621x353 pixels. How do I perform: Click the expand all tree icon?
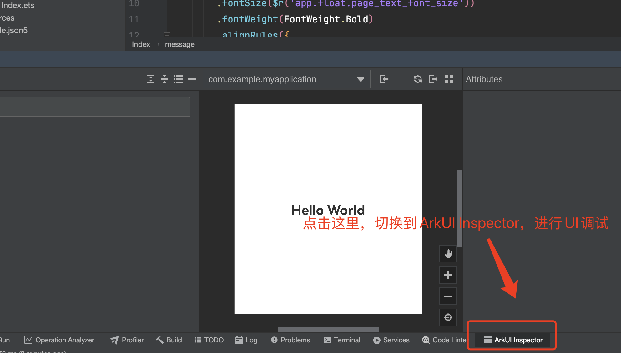pos(151,79)
